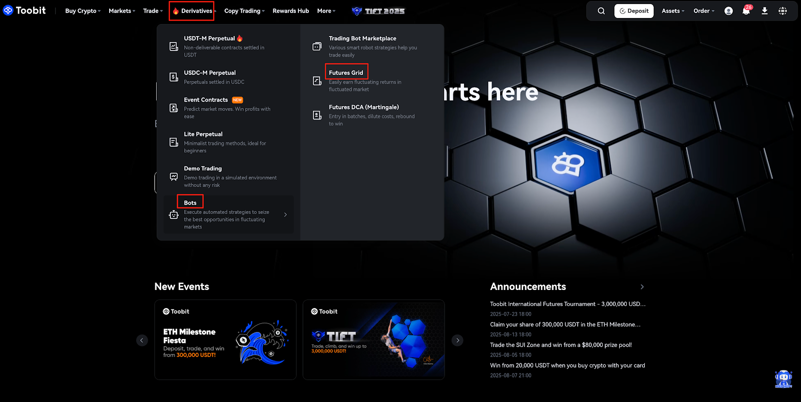The height and width of the screenshot is (402, 801).
Task: Open the Toobit International Futures Tournament announcement
Action: [x=568, y=304]
